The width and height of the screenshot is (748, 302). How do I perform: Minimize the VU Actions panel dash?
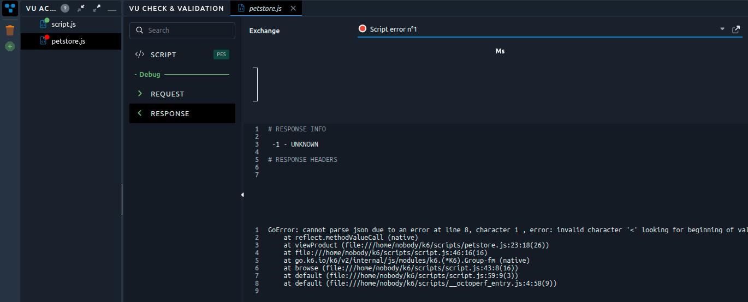click(112, 9)
